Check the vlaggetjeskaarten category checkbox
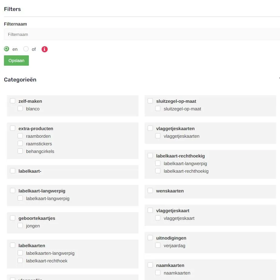This screenshot has width=280, height=280. pos(150,128)
